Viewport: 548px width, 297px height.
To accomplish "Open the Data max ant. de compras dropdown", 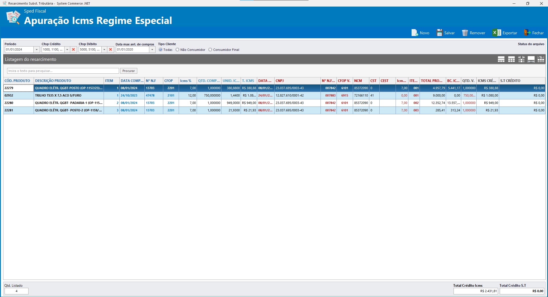I will click(x=152, y=49).
